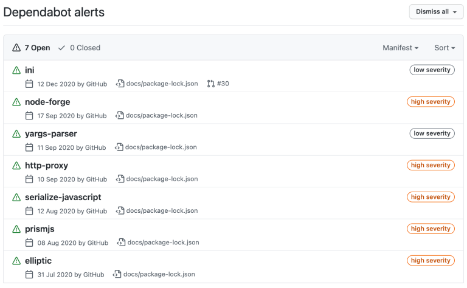
Task: Click the calendar icon for 10 Sep 2020
Action: click(29, 179)
